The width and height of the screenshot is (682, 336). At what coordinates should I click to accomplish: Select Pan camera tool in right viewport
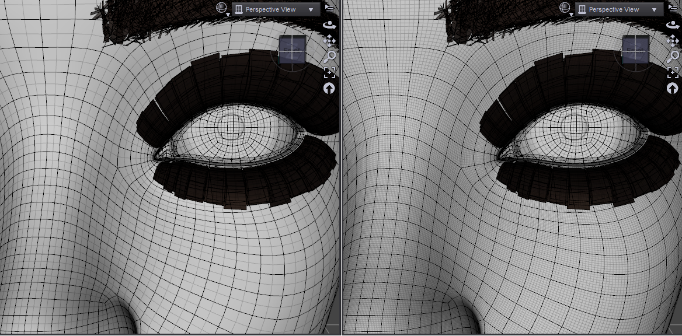tap(673, 41)
